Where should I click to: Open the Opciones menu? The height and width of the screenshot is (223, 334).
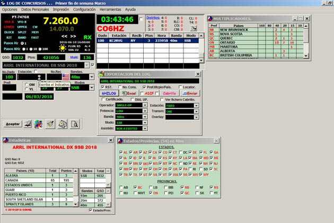tap(10, 10)
